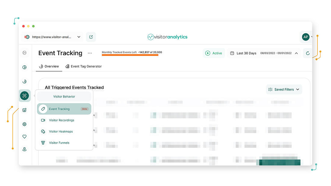Image resolution: width=331 pixels, height=186 pixels.
Task: Click the URL text https://www.visitor-anal...
Action: click(x=52, y=37)
